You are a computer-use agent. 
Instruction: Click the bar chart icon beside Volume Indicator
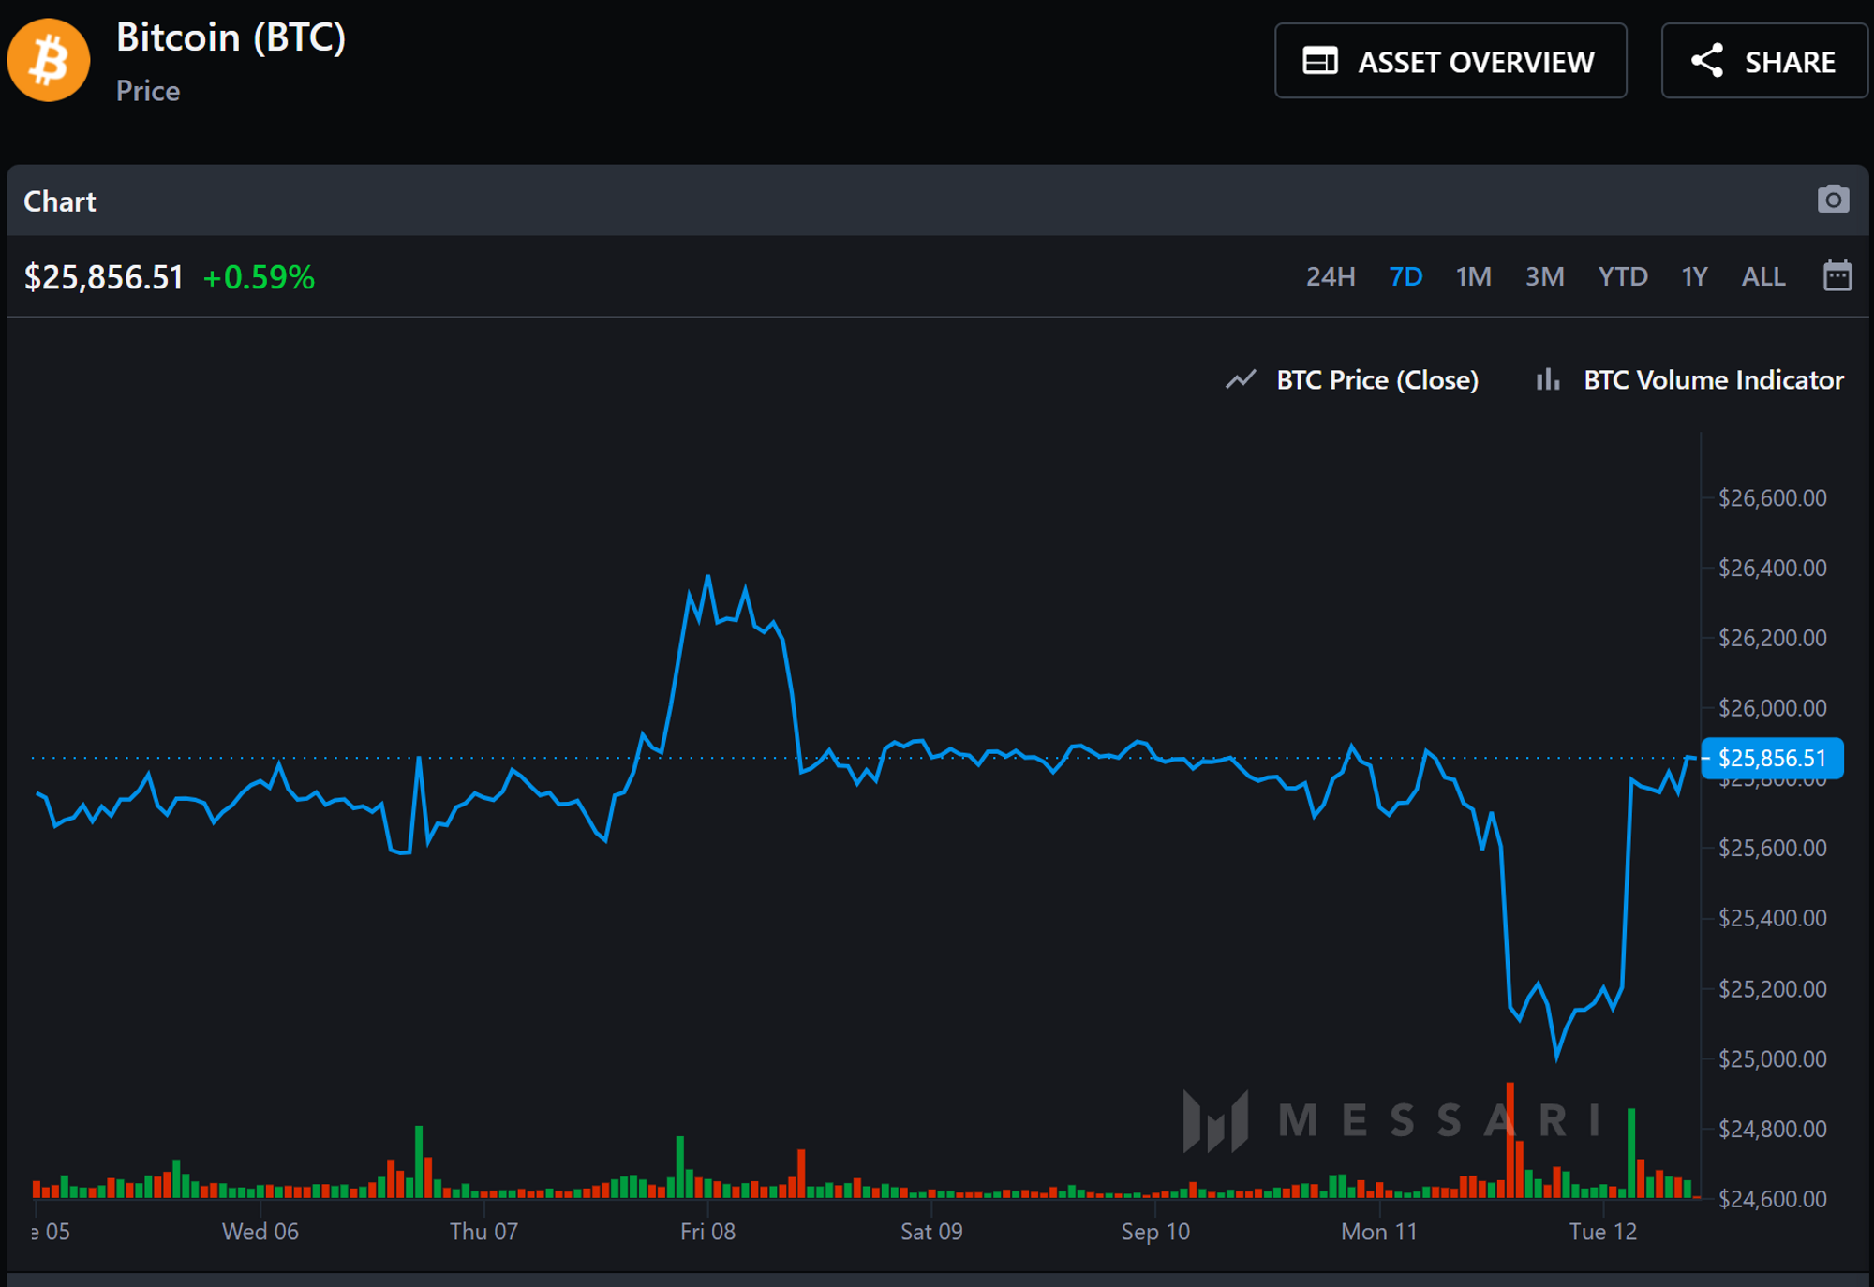pos(1548,379)
